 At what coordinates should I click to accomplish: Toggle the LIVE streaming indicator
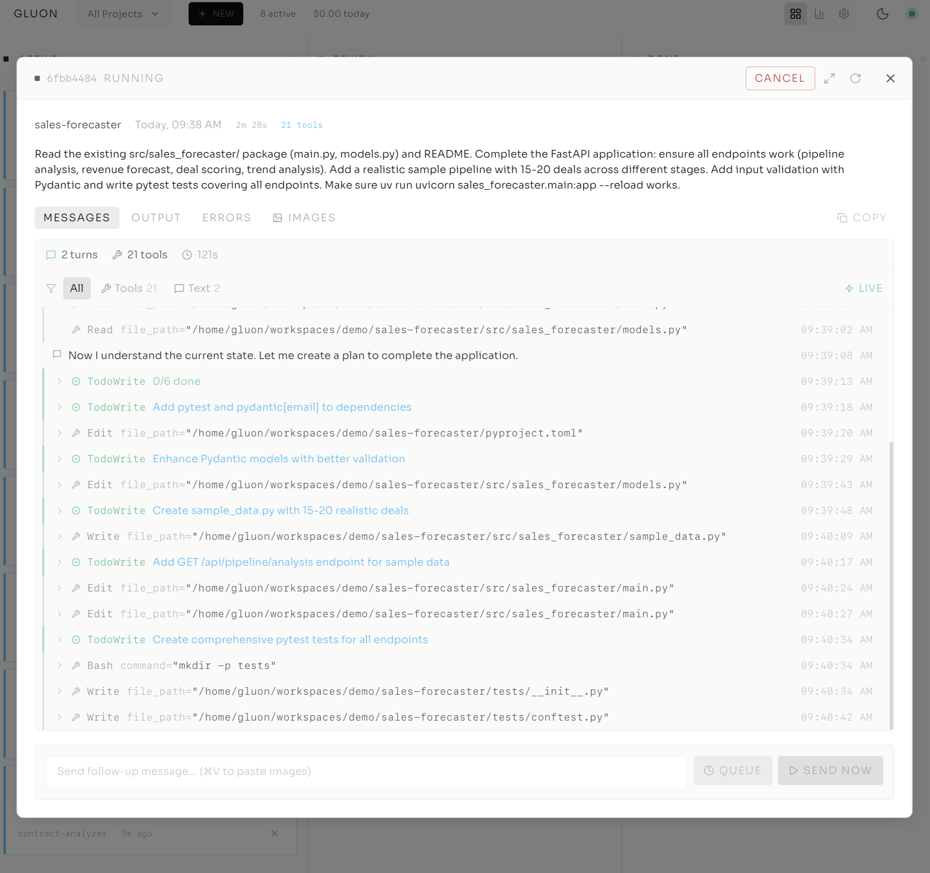864,288
